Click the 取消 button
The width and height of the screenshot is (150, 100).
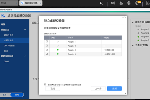(x=52, y=88)
